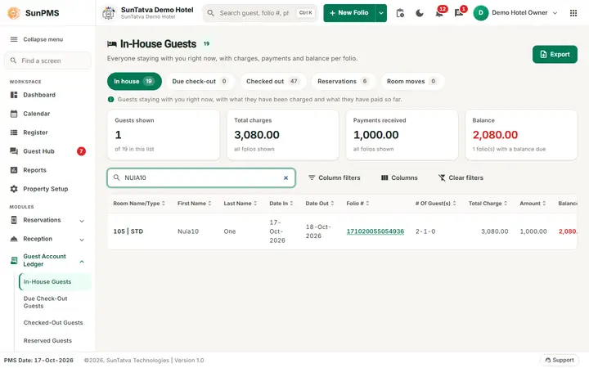Click the New Folio button

click(x=349, y=13)
